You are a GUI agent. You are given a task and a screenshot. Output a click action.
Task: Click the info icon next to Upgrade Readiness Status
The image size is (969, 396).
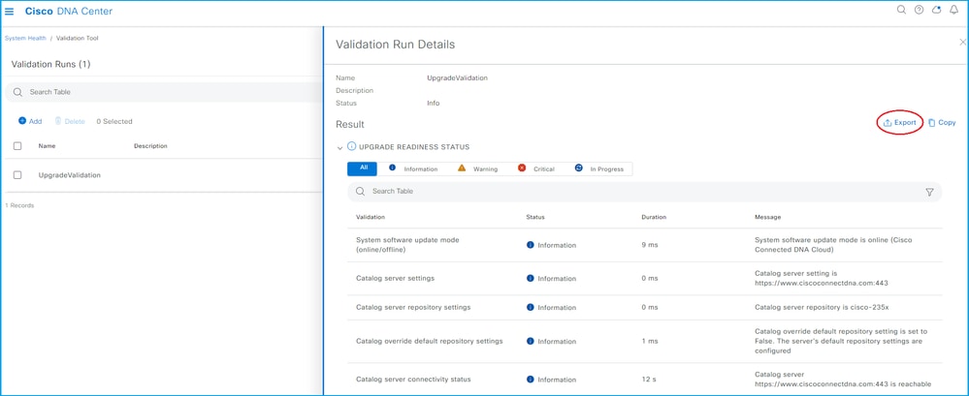coord(352,147)
